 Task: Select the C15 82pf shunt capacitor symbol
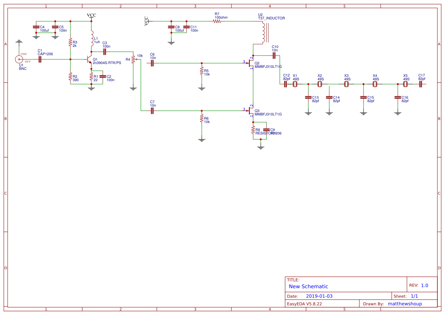coord(364,98)
